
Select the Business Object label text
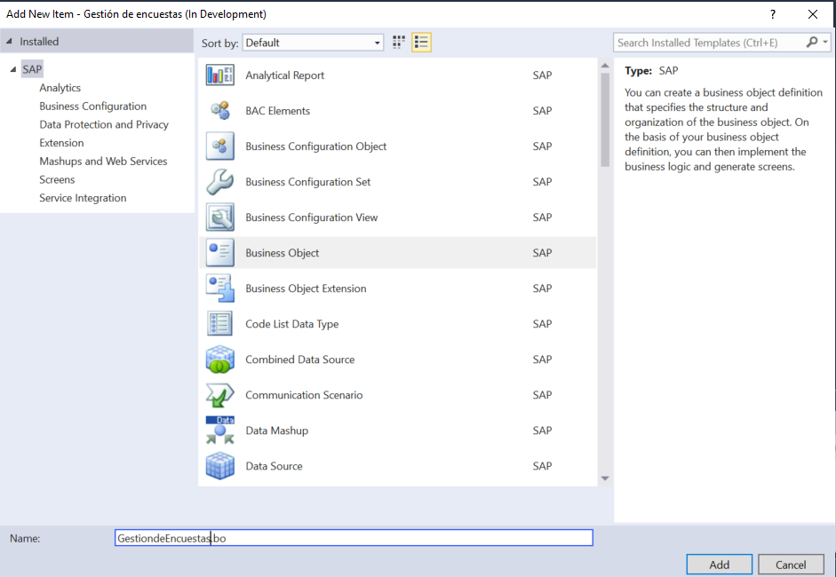click(x=282, y=253)
